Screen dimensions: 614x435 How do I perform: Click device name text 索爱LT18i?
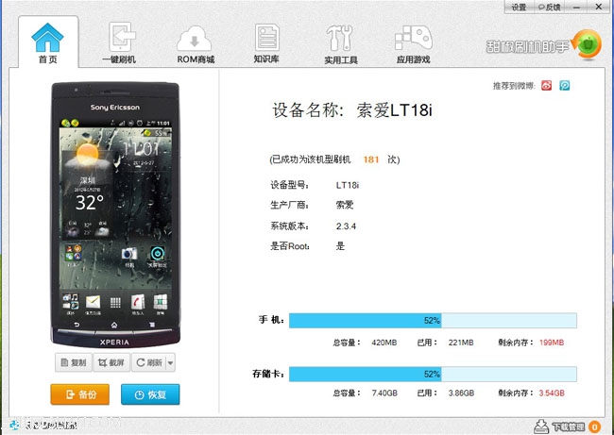pyautogui.click(x=394, y=109)
